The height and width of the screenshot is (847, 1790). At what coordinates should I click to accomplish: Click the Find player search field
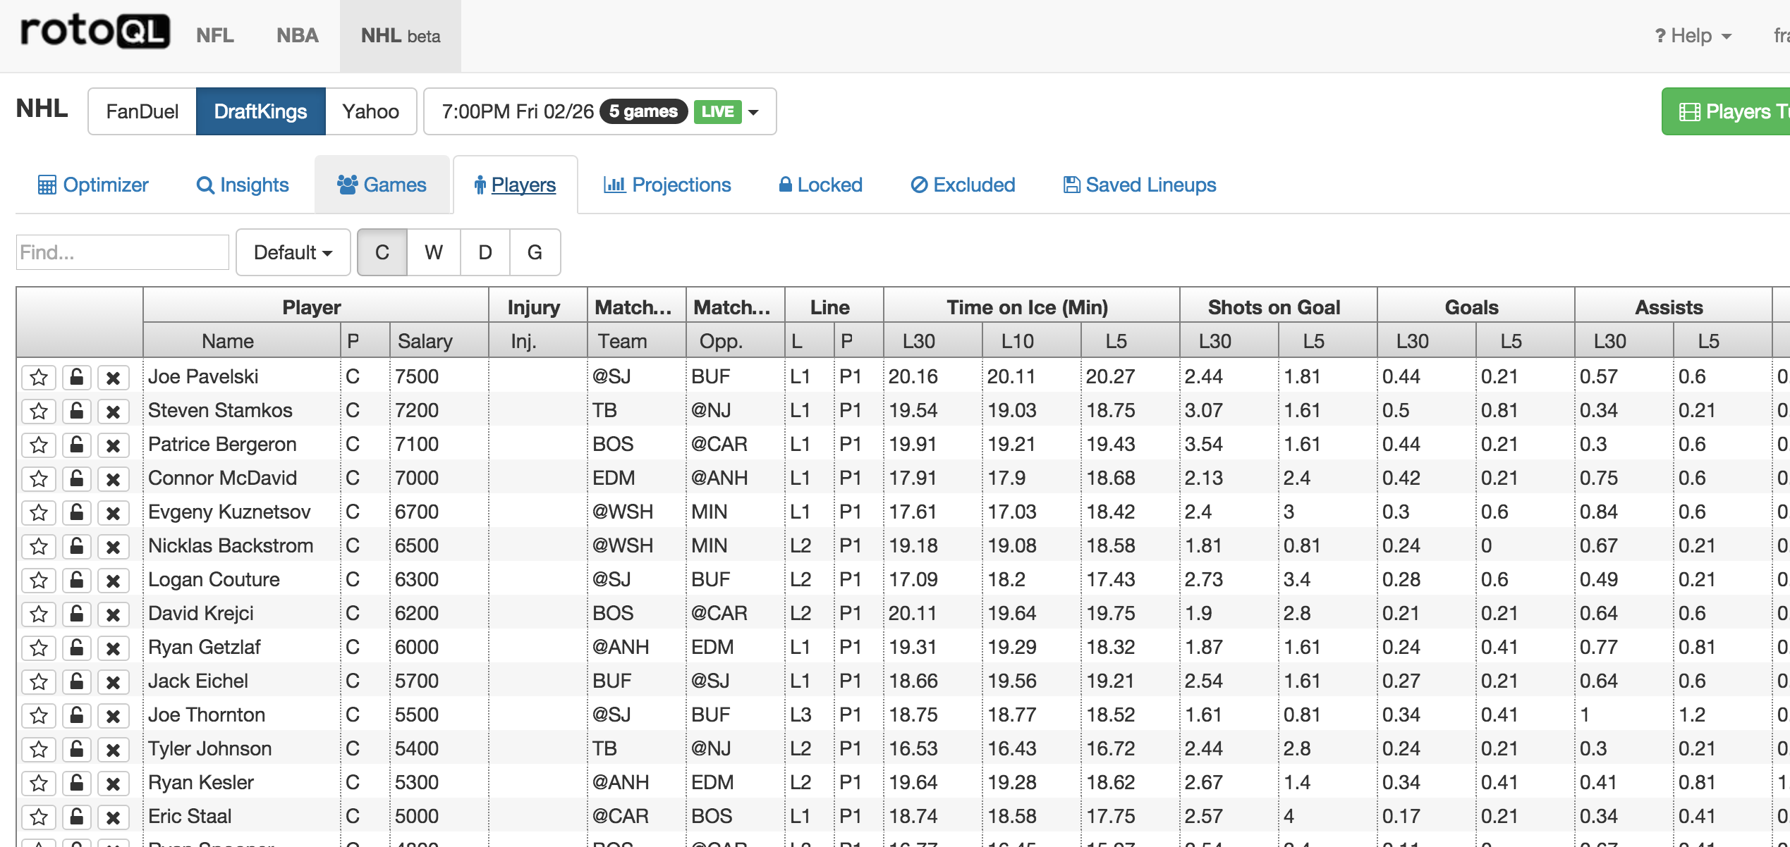[x=122, y=252]
